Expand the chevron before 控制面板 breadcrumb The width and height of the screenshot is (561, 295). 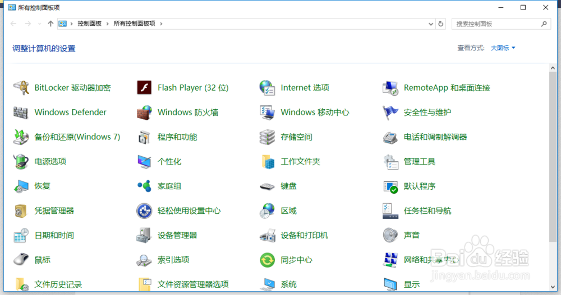(72, 24)
